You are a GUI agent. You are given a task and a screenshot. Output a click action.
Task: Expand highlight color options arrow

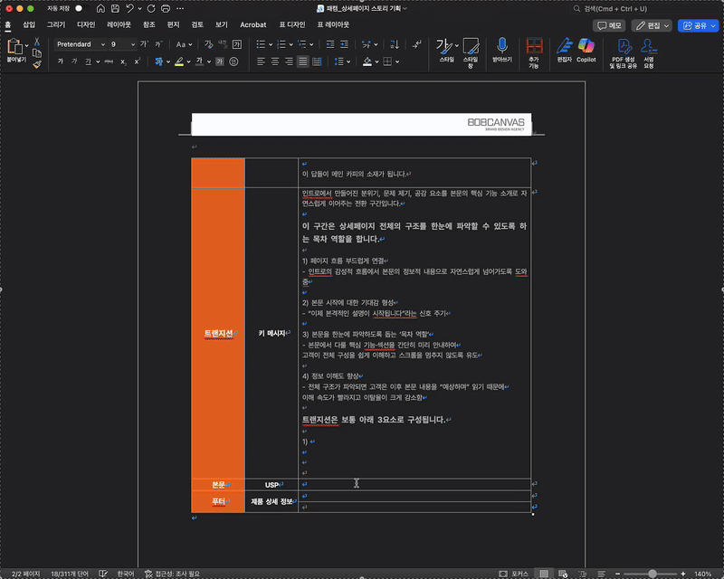(x=188, y=62)
